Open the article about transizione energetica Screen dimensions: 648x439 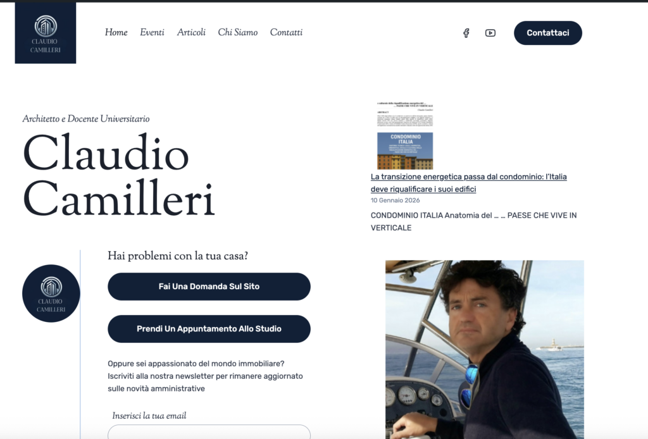click(x=468, y=182)
